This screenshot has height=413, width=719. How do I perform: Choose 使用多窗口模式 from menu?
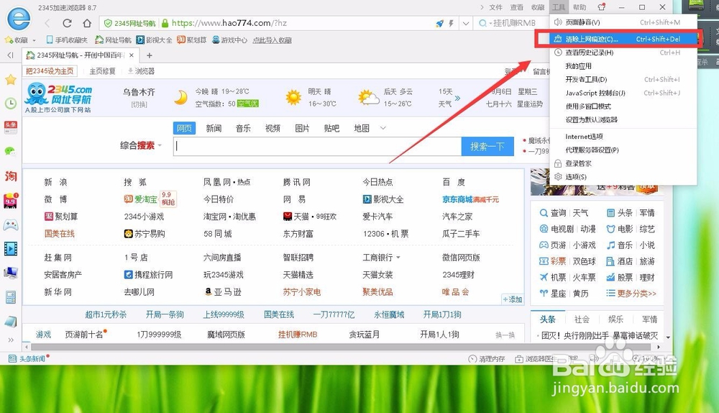pos(623,106)
